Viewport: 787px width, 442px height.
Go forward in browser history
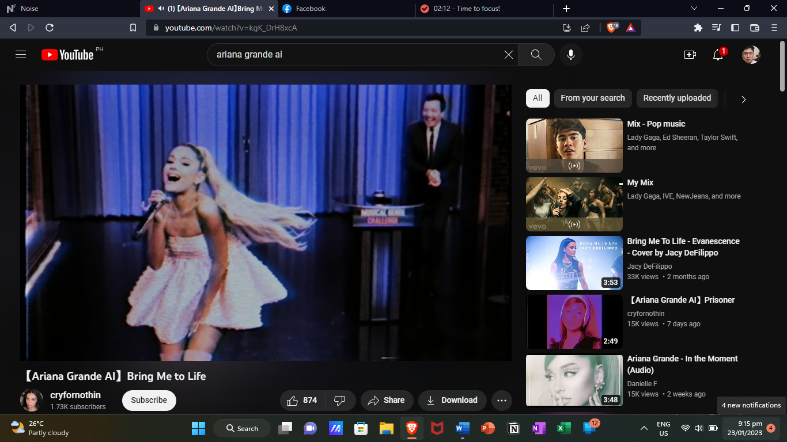pyautogui.click(x=31, y=28)
